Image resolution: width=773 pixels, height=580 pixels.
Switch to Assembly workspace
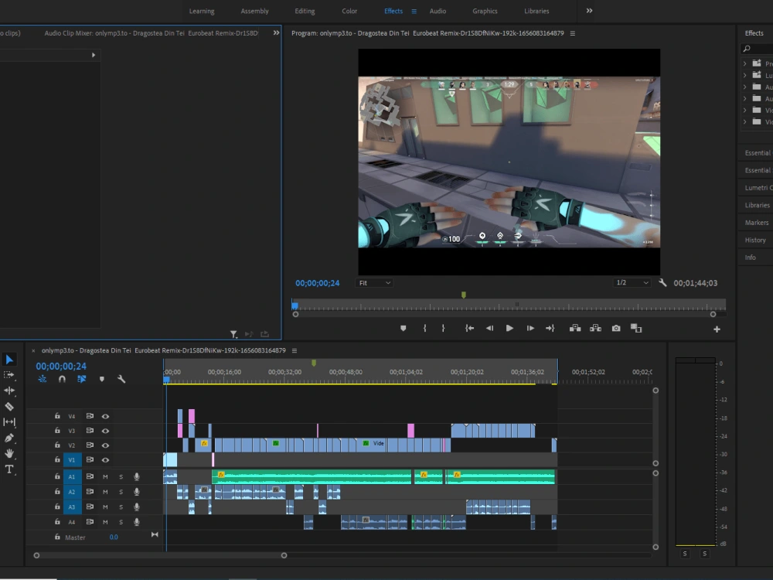pyautogui.click(x=254, y=11)
